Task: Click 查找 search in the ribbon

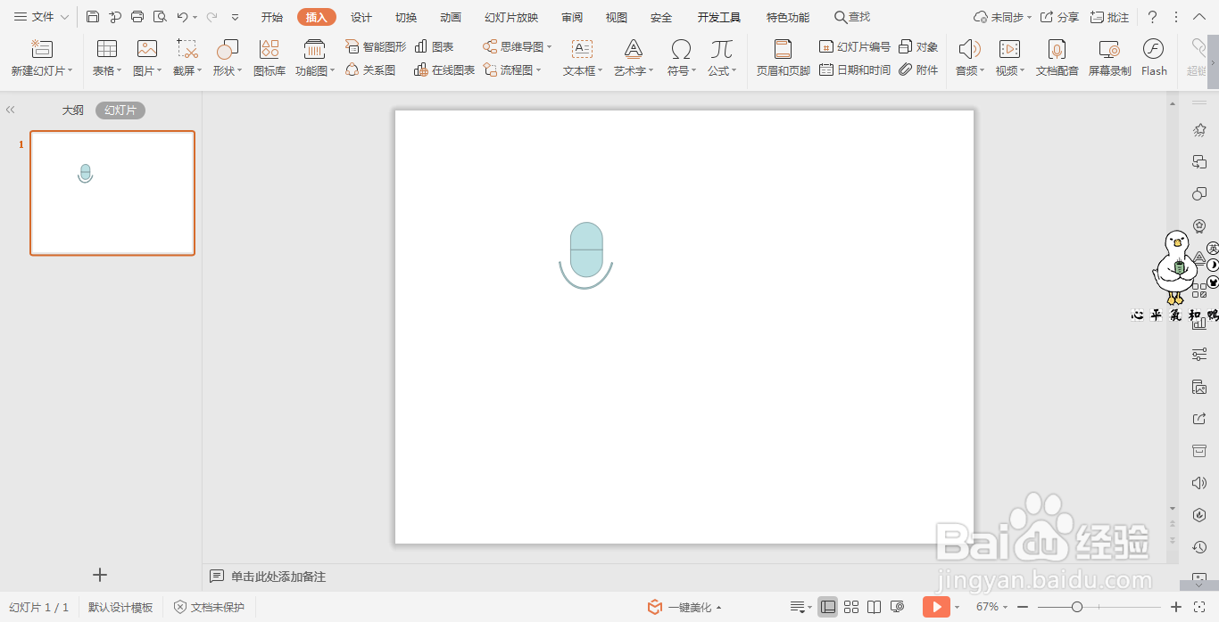Action: pyautogui.click(x=852, y=17)
